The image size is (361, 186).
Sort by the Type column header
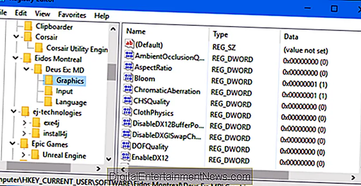[x=220, y=34]
